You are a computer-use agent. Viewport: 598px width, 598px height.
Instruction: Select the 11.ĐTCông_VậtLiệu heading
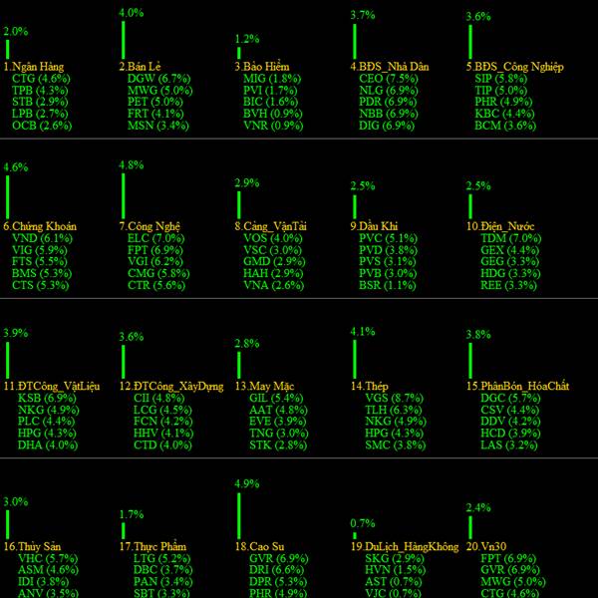coord(52,387)
